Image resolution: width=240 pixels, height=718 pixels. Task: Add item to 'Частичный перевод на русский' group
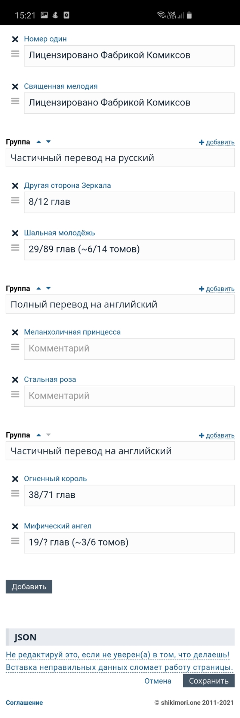pos(217,142)
